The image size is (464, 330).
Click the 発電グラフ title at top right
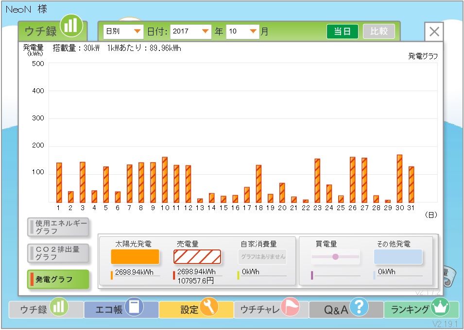tap(423, 56)
